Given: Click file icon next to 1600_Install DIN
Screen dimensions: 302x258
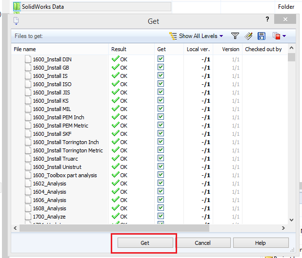Looking at the screenshot, I should [28, 59].
